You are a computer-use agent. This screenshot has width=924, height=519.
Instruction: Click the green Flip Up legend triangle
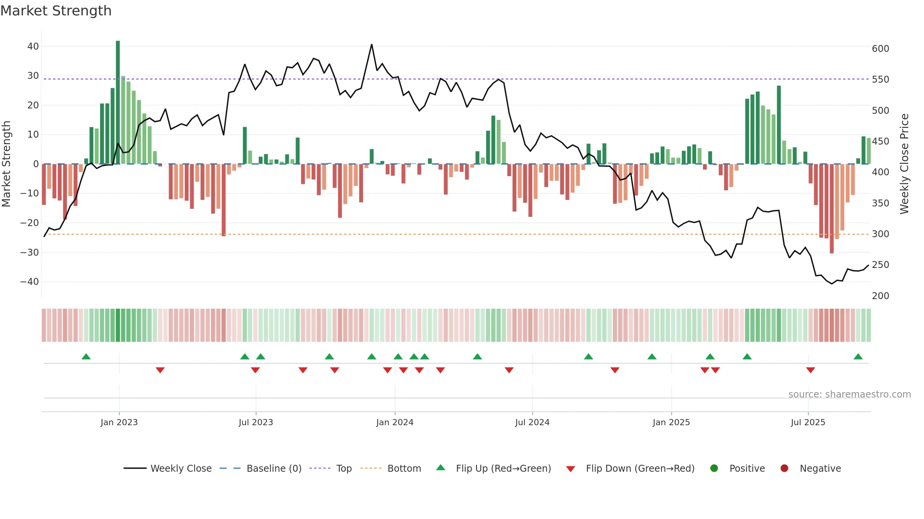[441, 468]
